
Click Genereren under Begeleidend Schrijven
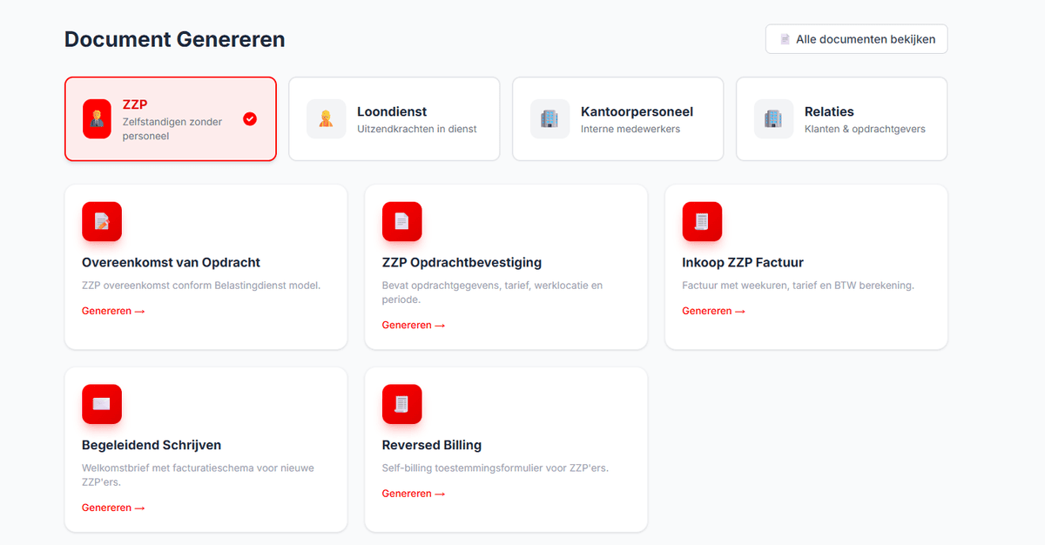113,508
